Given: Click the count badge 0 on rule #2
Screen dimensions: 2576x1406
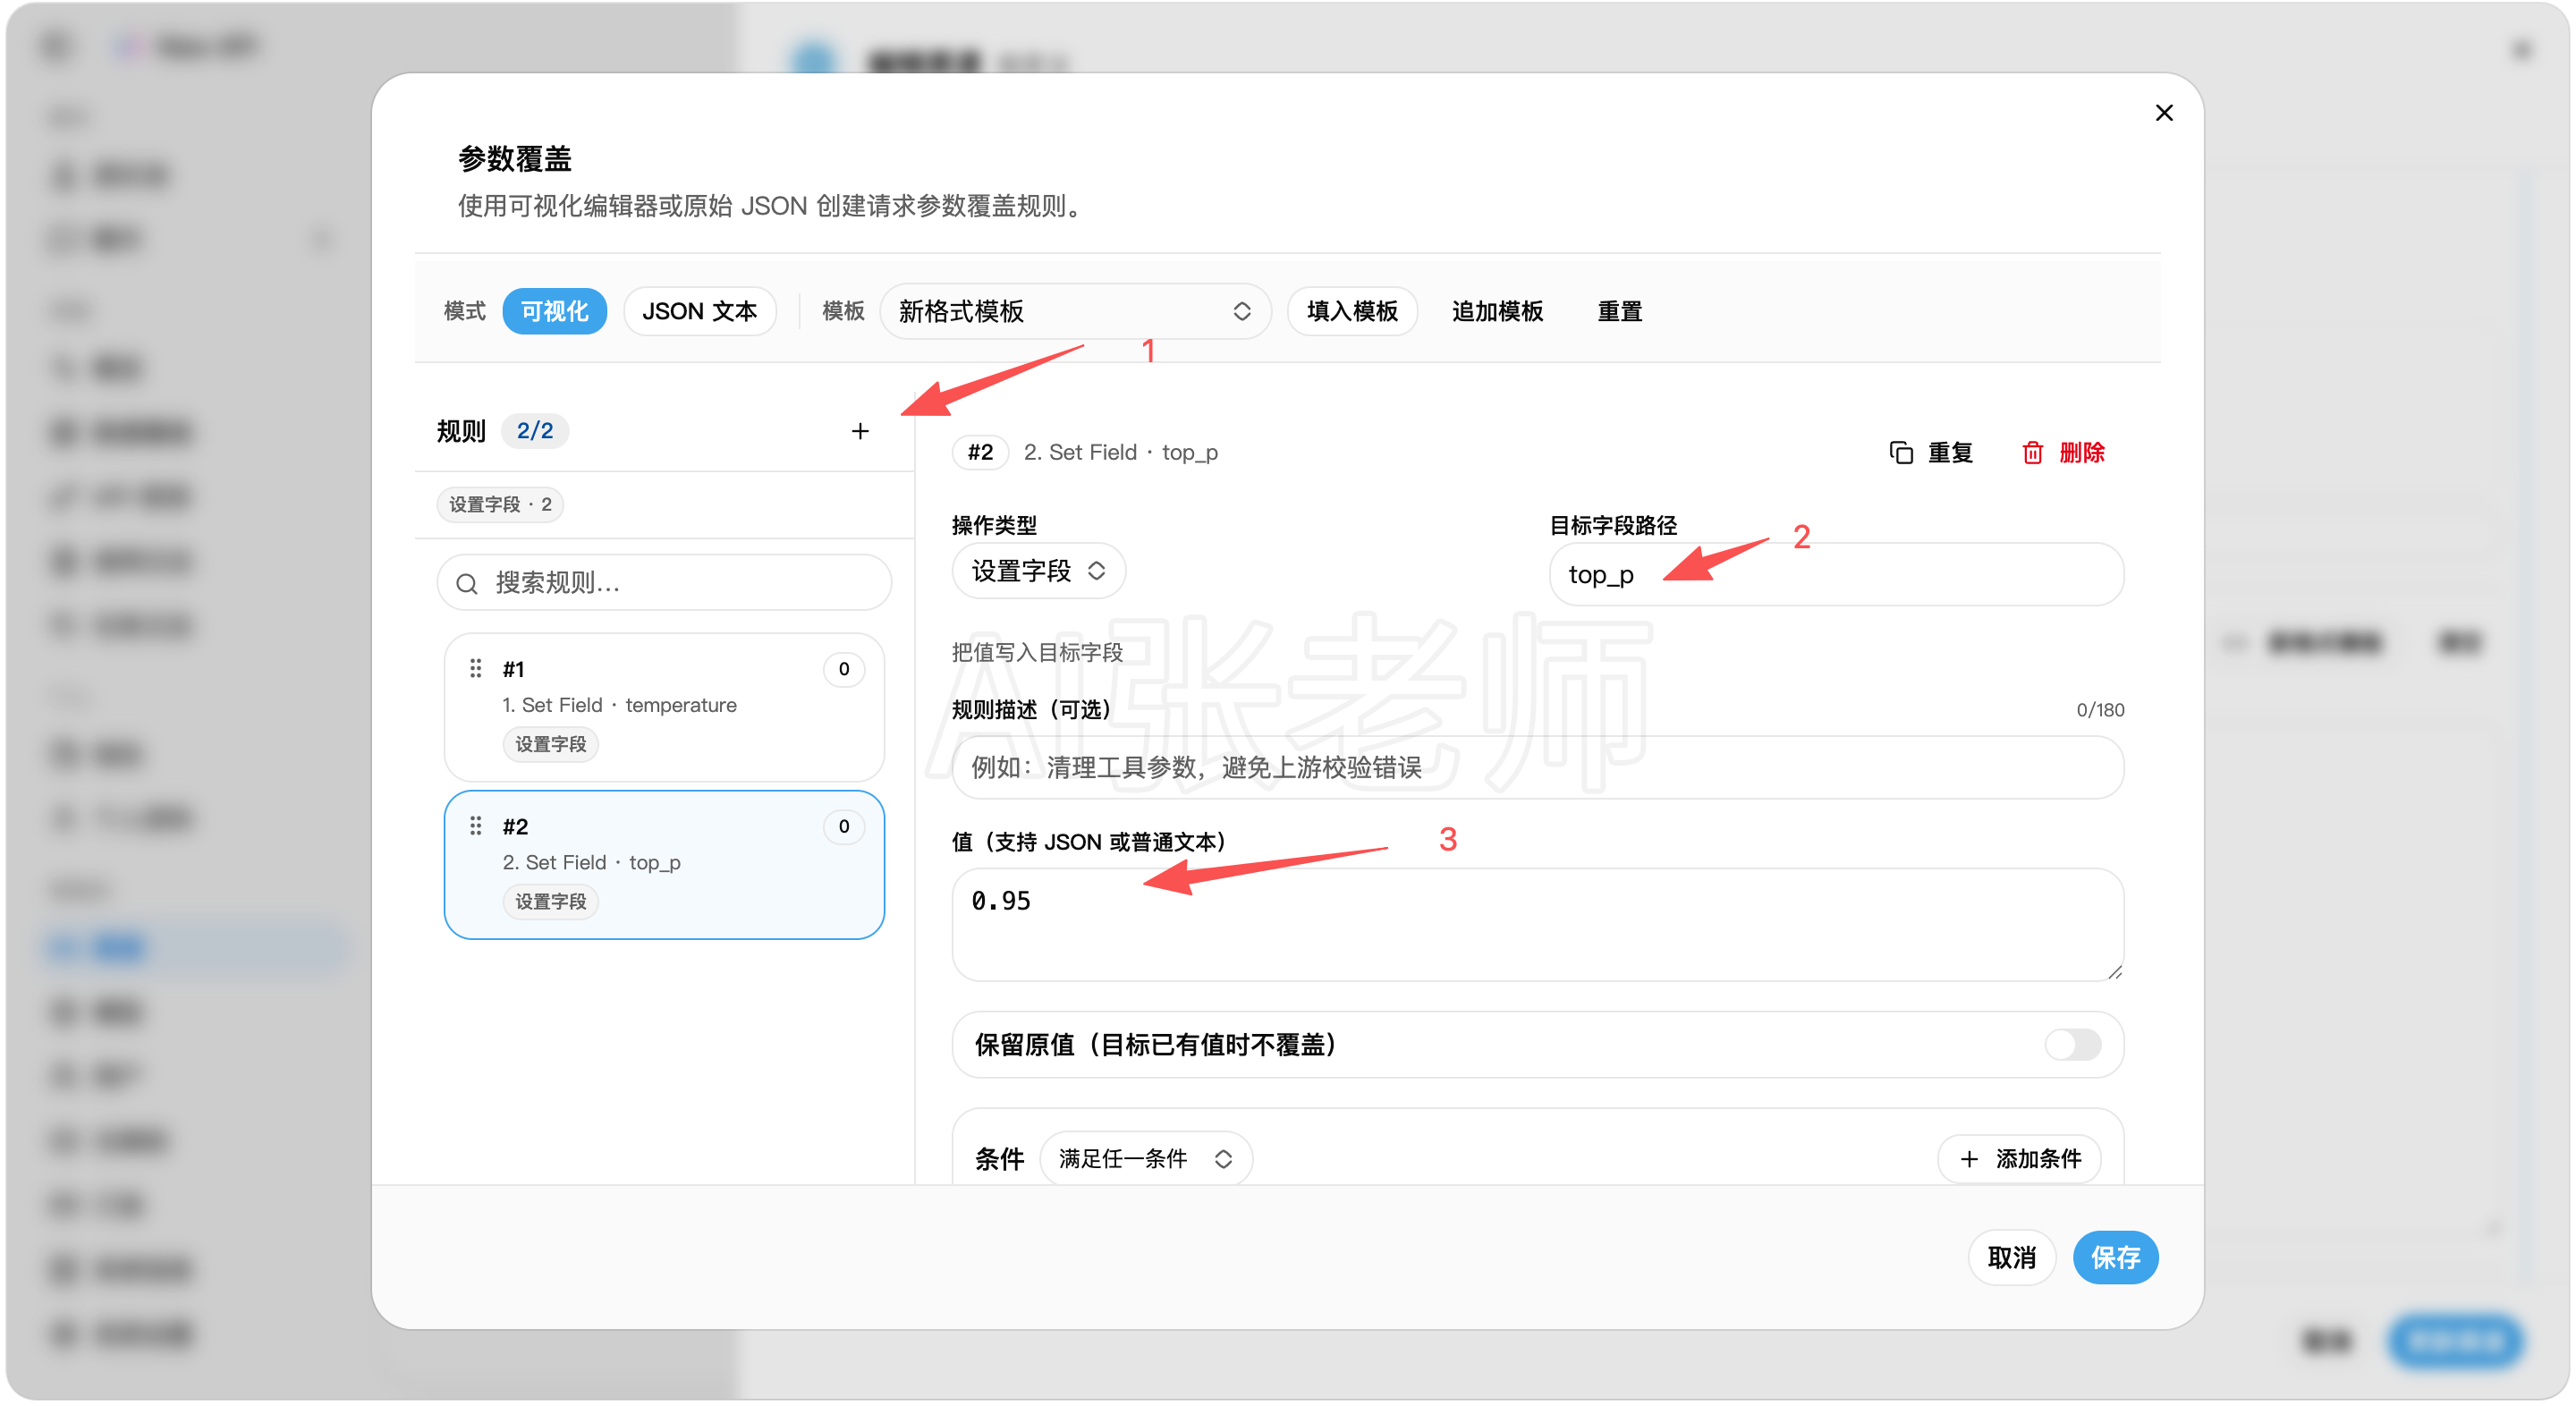Looking at the screenshot, I should click(844, 826).
